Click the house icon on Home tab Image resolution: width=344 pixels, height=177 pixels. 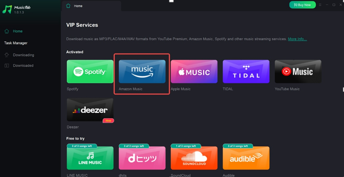68,6
